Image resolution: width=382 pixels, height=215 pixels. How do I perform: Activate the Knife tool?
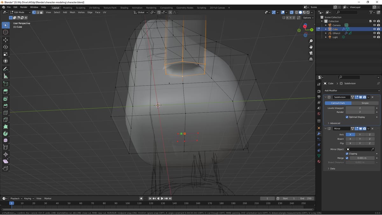pyautogui.click(x=5, y=120)
